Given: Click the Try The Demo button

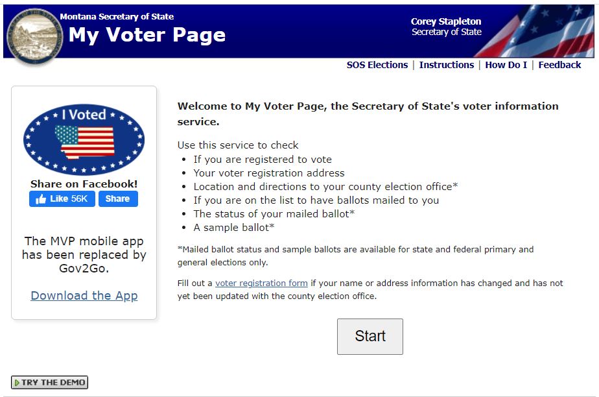Looking at the screenshot, I should point(50,382).
